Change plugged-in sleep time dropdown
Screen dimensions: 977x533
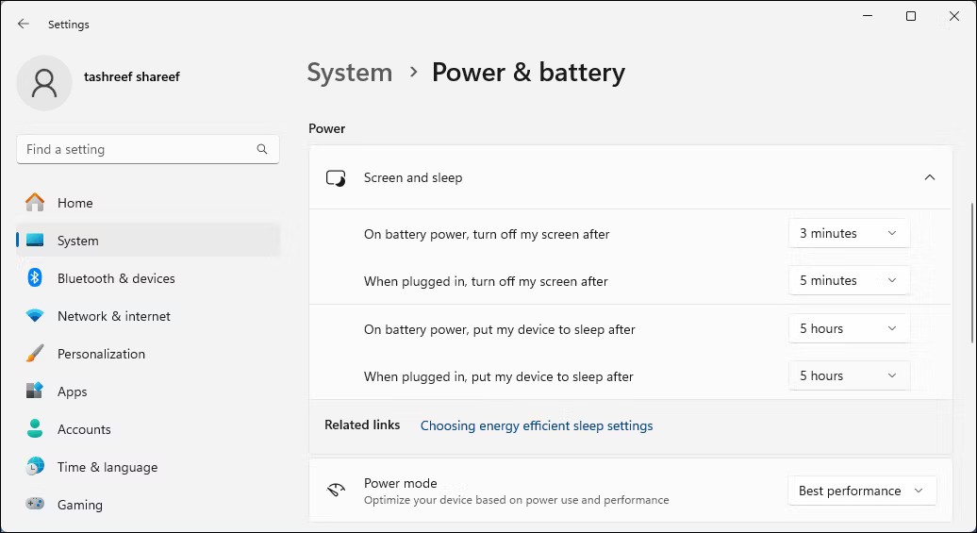tap(849, 375)
